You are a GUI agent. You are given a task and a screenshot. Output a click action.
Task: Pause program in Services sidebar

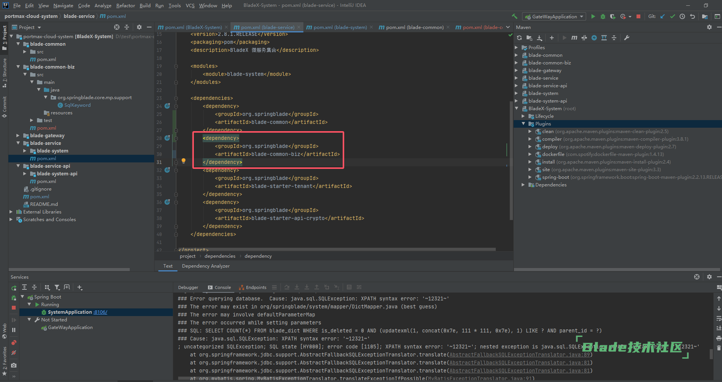coord(14,330)
